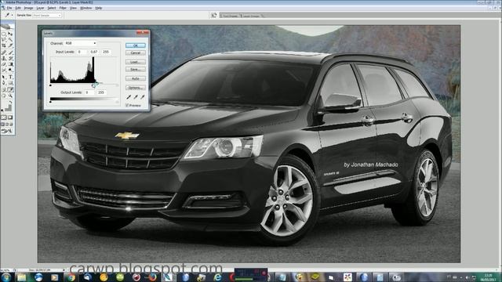The height and width of the screenshot is (282, 502).
Task: Click Set White Point eyedropper in Levels
Action: pyautogui.click(x=143, y=96)
